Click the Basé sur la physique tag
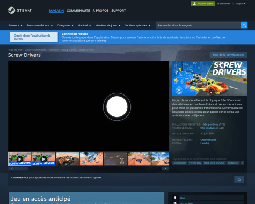 tap(214, 163)
